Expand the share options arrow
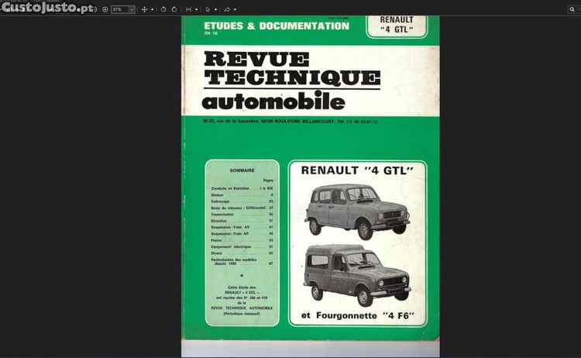Viewport: 581px width, 358px height. [x=235, y=9]
